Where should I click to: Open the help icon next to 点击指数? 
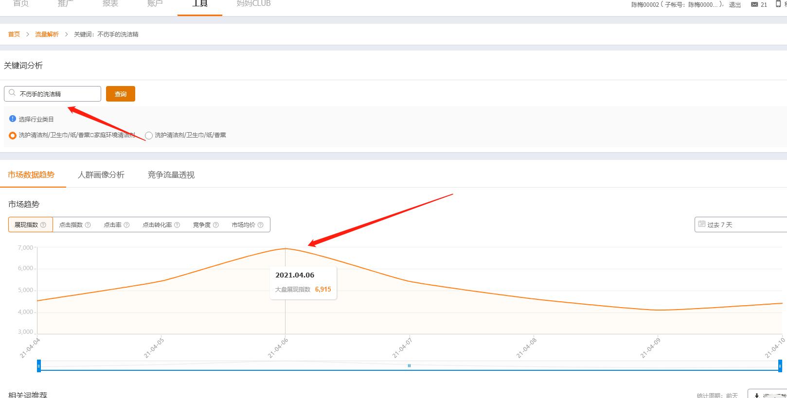point(88,225)
